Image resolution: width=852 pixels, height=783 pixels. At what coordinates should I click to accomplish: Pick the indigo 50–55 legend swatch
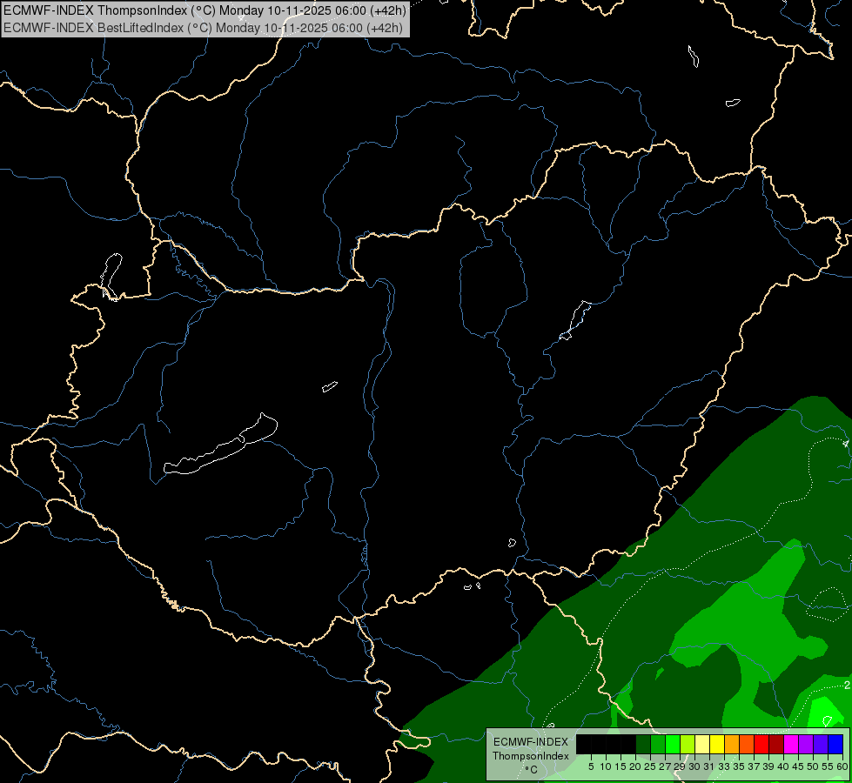pyautogui.click(x=821, y=744)
